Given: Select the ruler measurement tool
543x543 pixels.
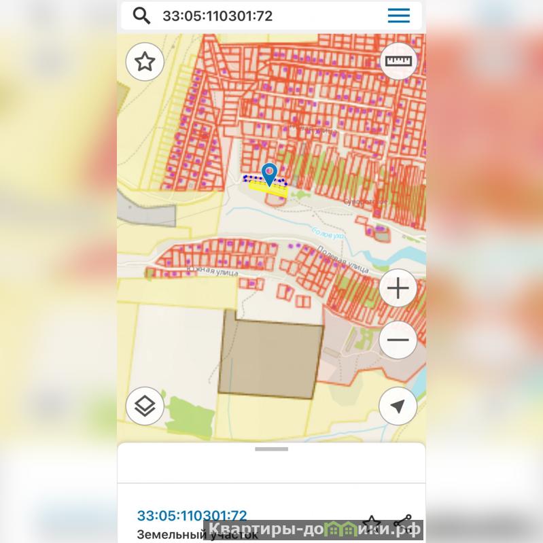Looking at the screenshot, I should point(399,62).
